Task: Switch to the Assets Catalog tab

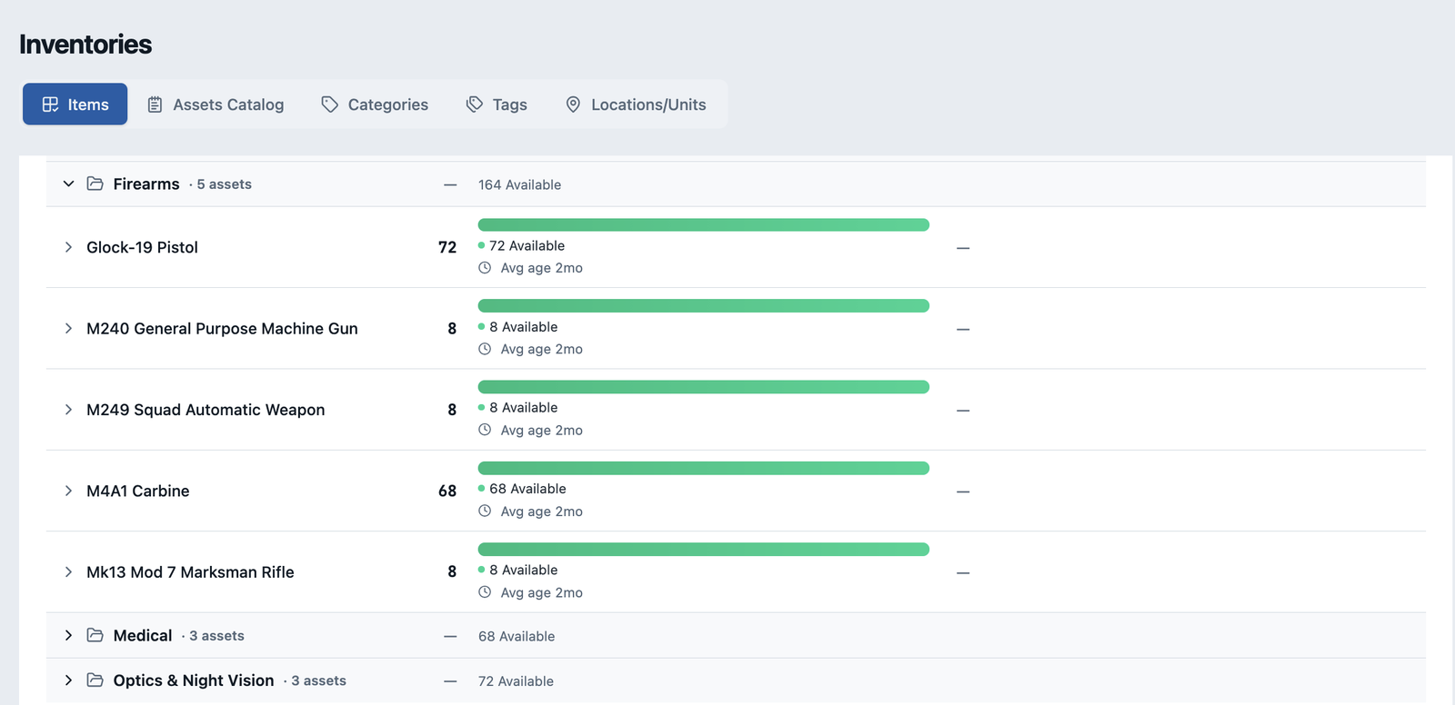Action: pyautogui.click(x=216, y=104)
